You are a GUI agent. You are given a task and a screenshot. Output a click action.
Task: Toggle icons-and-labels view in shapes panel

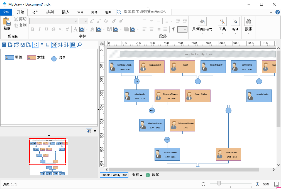pyautogui.click(x=35, y=45)
